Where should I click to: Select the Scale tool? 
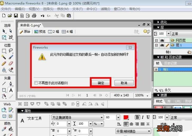tap(4, 37)
